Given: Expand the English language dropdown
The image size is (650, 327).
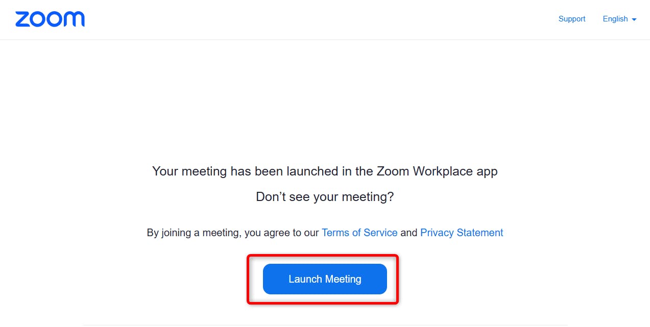Looking at the screenshot, I should click(x=619, y=19).
